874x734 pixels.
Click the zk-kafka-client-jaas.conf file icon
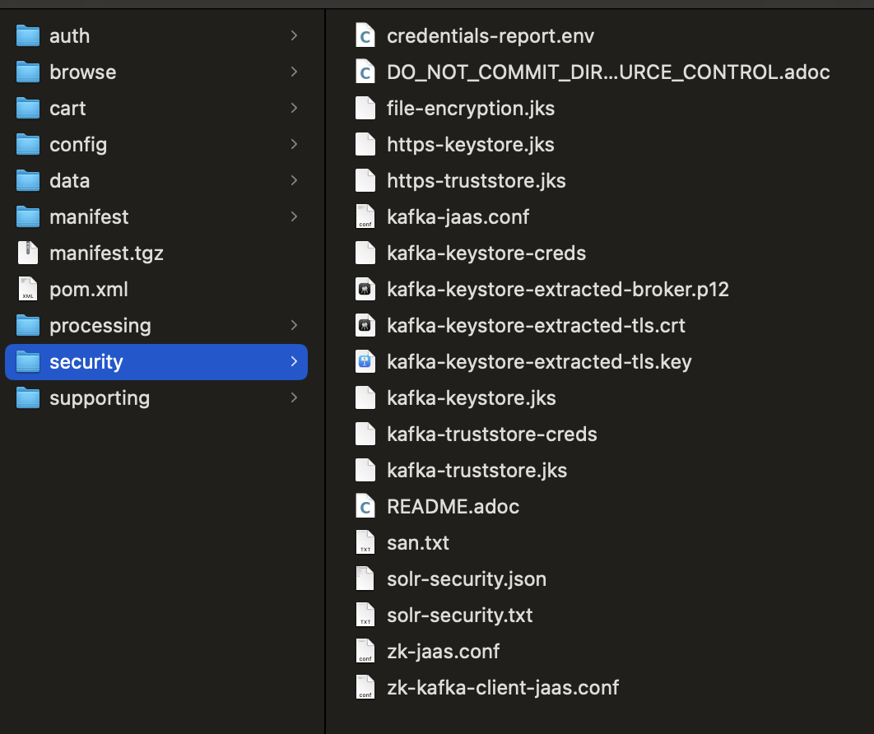coord(365,688)
